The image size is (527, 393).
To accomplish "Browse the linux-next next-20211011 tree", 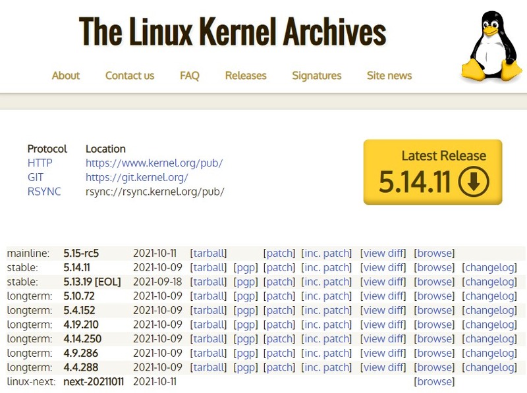I will tap(434, 382).
